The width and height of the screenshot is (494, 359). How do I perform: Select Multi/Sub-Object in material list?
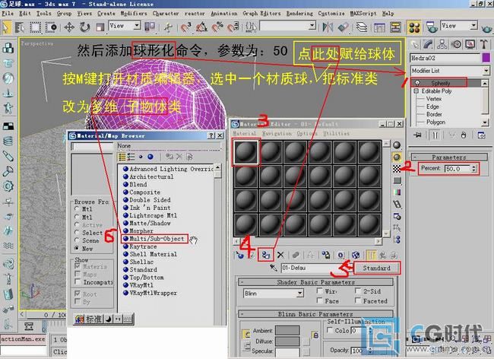point(157,239)
